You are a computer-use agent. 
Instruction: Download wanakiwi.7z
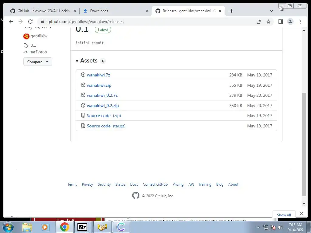(98, 75)
